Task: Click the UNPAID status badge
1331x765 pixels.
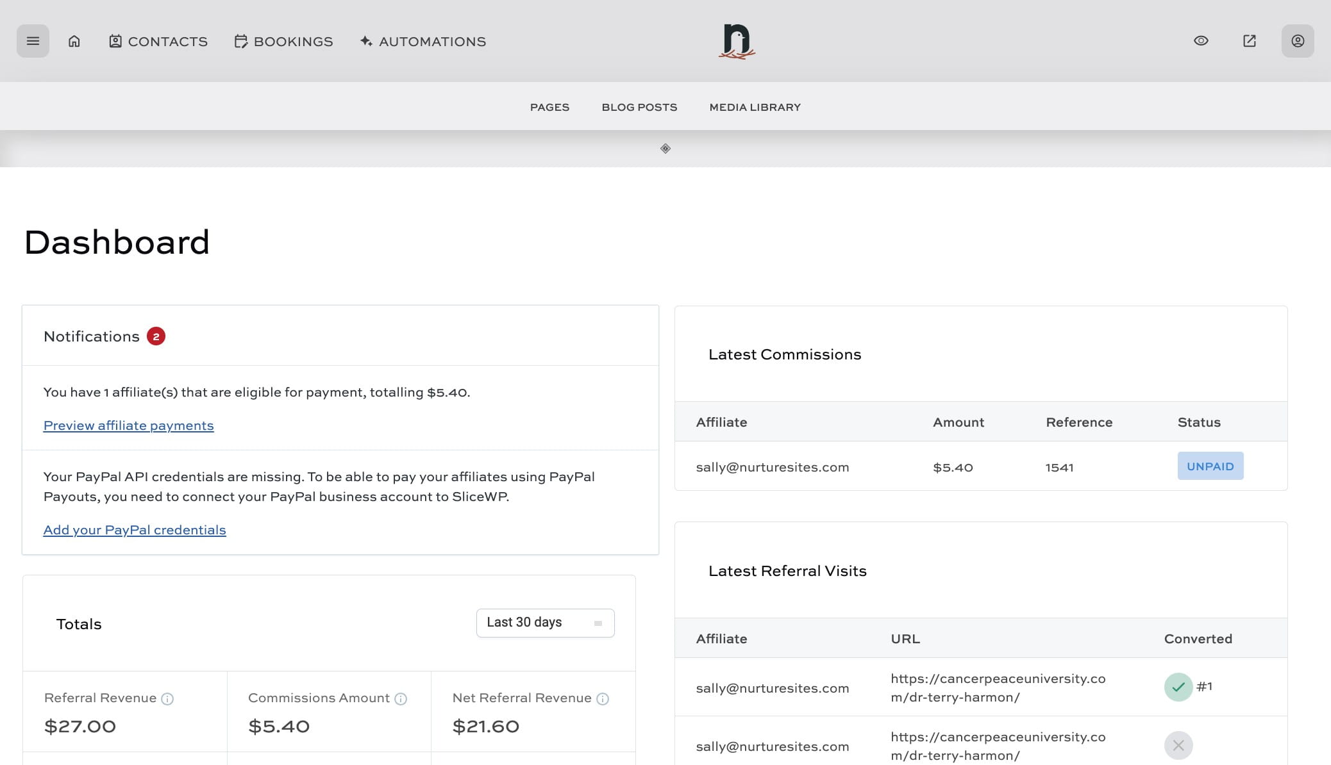Action: click(1210, 466)
